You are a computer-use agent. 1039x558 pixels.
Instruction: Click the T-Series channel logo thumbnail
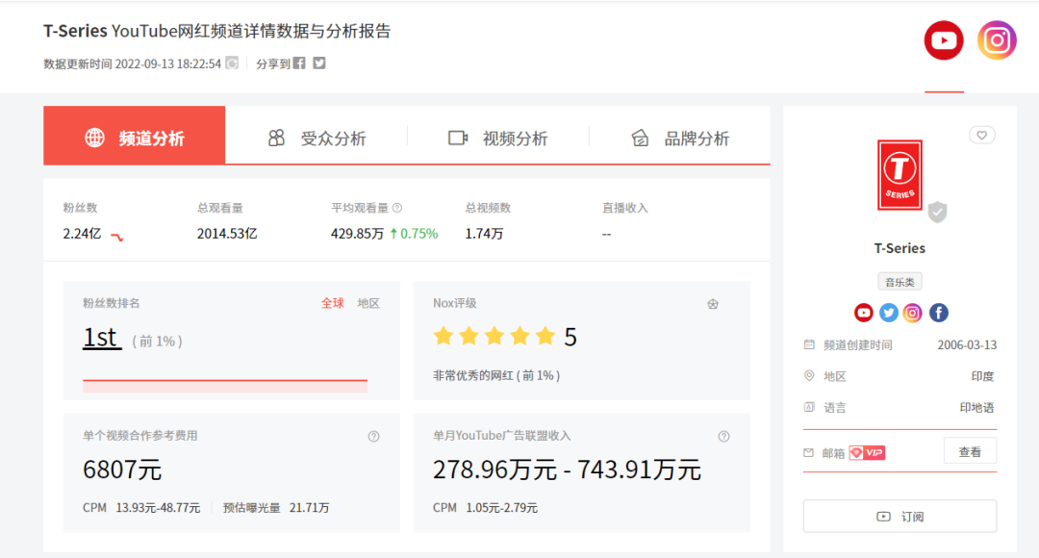(x=900, y=175)
